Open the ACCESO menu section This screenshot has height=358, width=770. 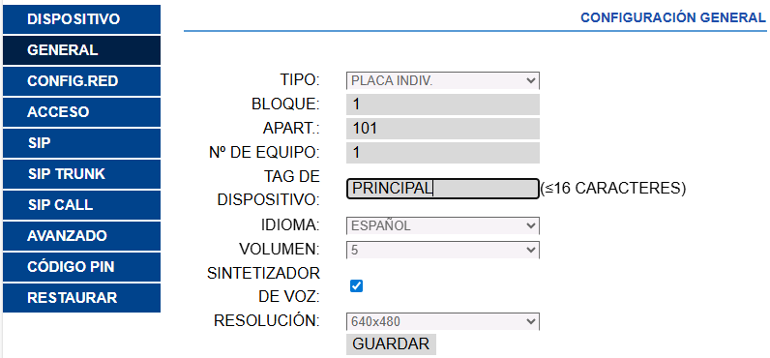click(x=81, y=112)
